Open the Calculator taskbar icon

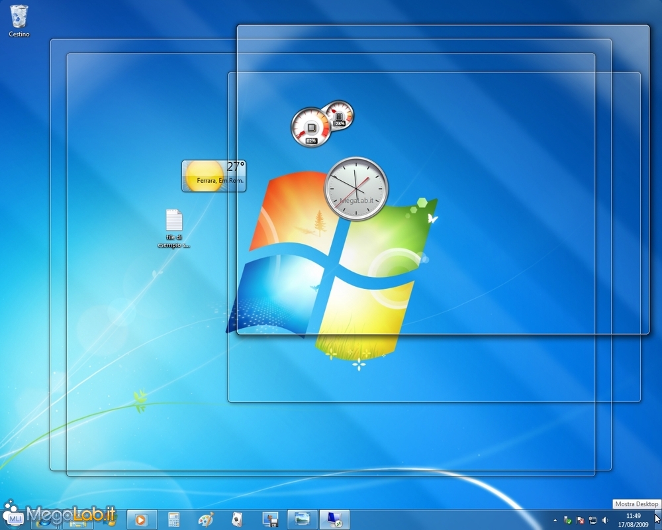173,519
